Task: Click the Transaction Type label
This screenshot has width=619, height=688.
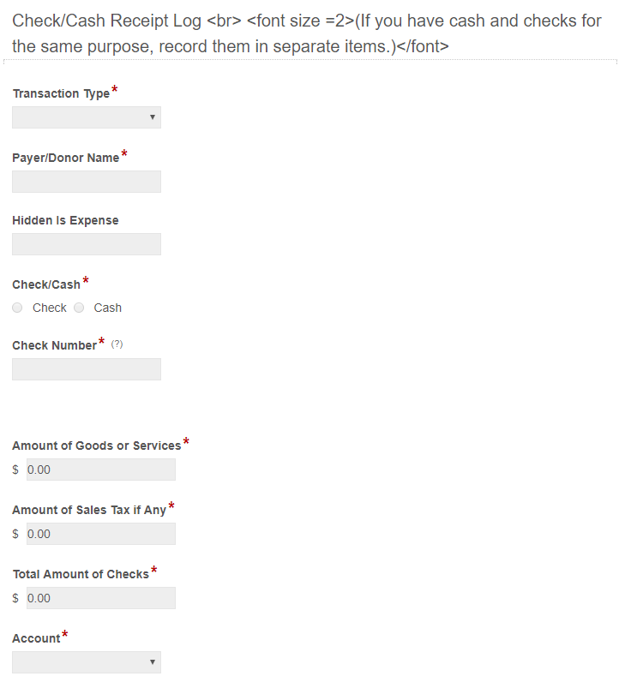Action: (x=61, y=94)
